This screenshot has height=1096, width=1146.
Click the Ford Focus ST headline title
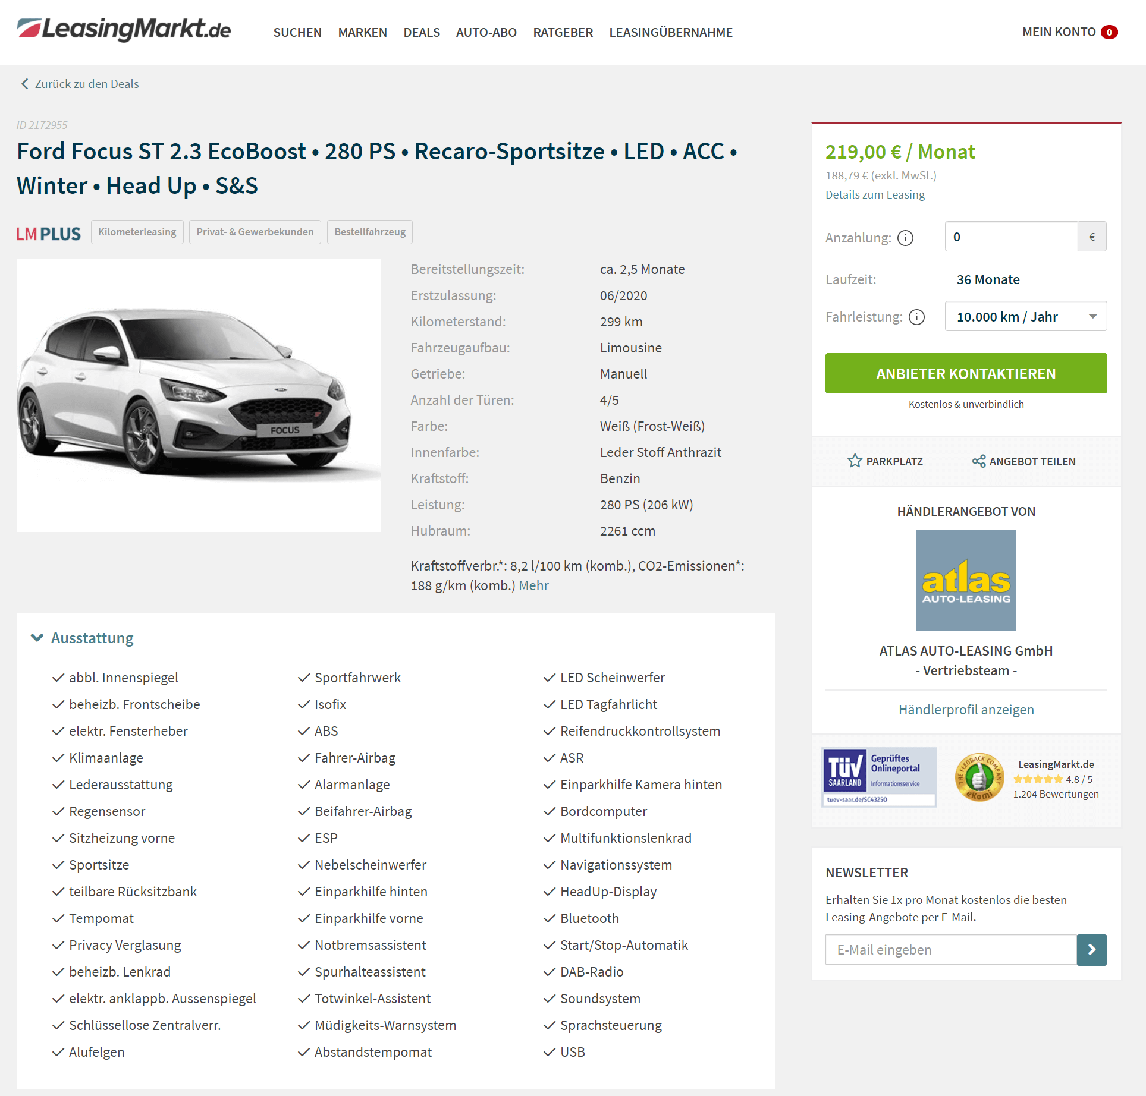click(x=377, y=168)
